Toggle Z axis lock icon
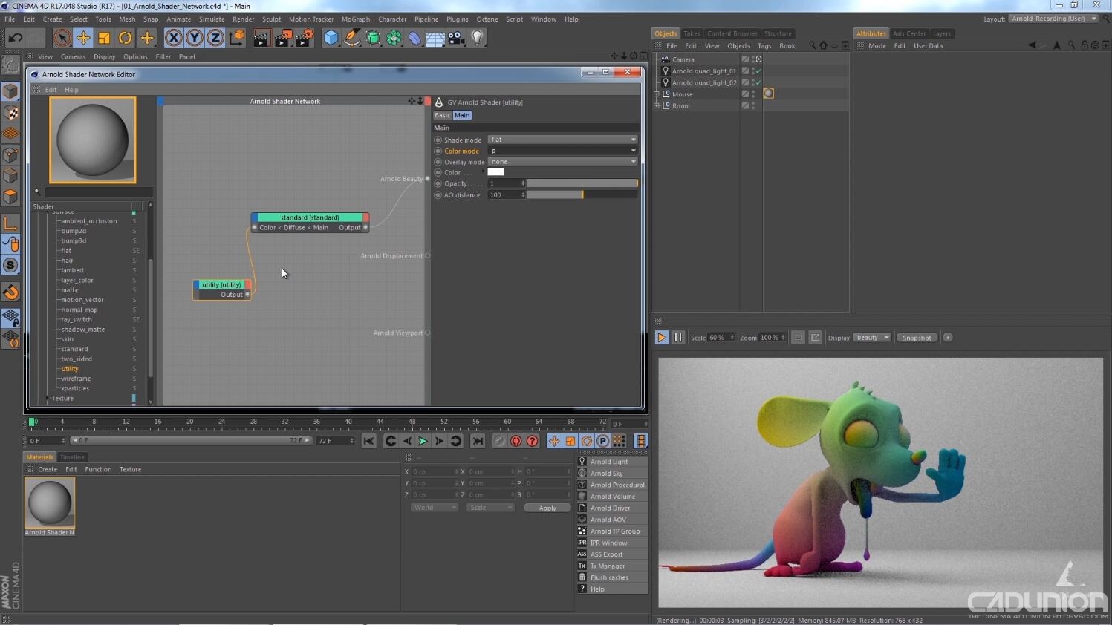The height and width of the screenshot is (625, 1112). 215,38
